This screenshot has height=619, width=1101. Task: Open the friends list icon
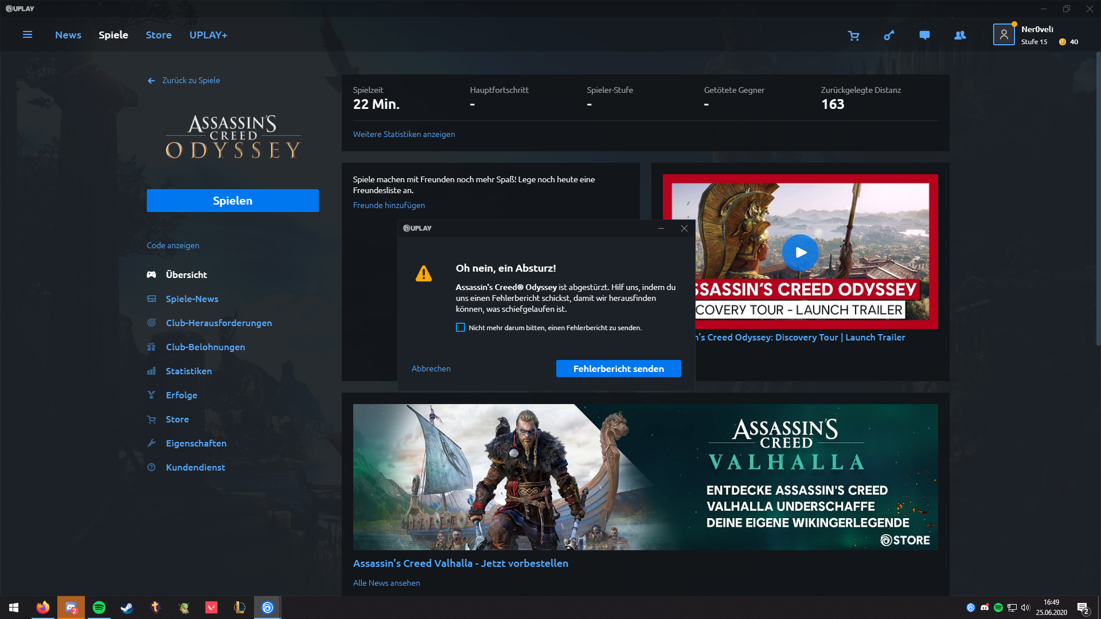pyautogui.click(x=960, y=36)
